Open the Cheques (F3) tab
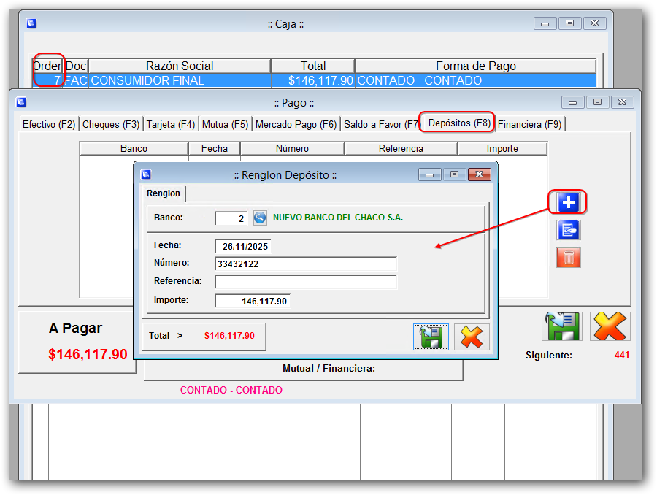Image resolution: width=657 pixels, height=495 pixels. tap(111, 124)
